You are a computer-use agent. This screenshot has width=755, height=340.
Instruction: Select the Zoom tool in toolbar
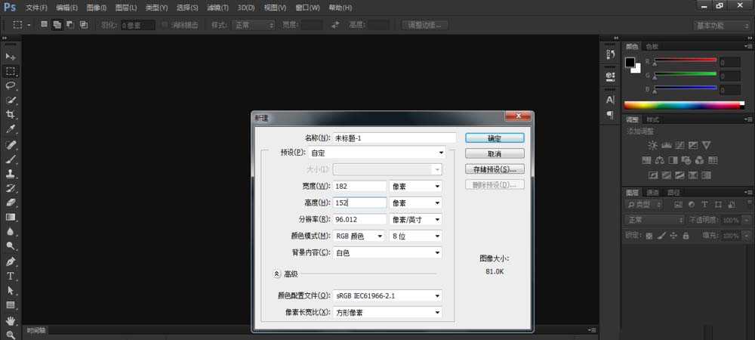(11, 334)
